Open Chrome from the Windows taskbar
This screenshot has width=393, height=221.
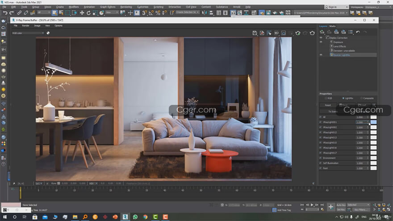(x=145, y=217)
